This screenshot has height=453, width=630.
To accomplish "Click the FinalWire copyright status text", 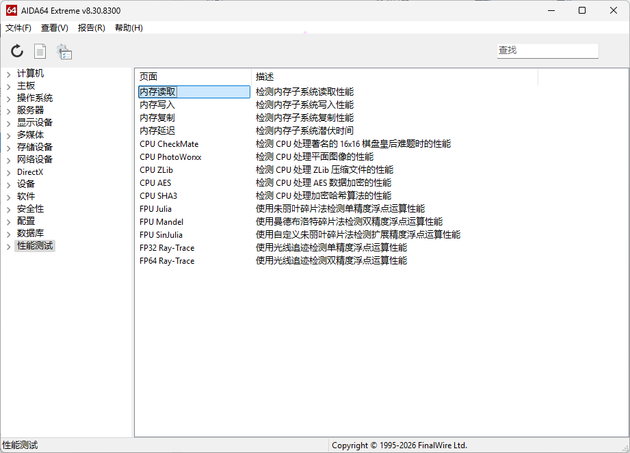I will coord(399,445).
